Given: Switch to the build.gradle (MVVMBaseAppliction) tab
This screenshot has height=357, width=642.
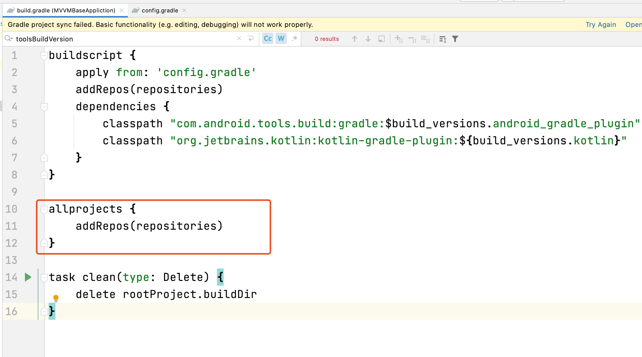Looking at the screenshot, I should [66, 10].
